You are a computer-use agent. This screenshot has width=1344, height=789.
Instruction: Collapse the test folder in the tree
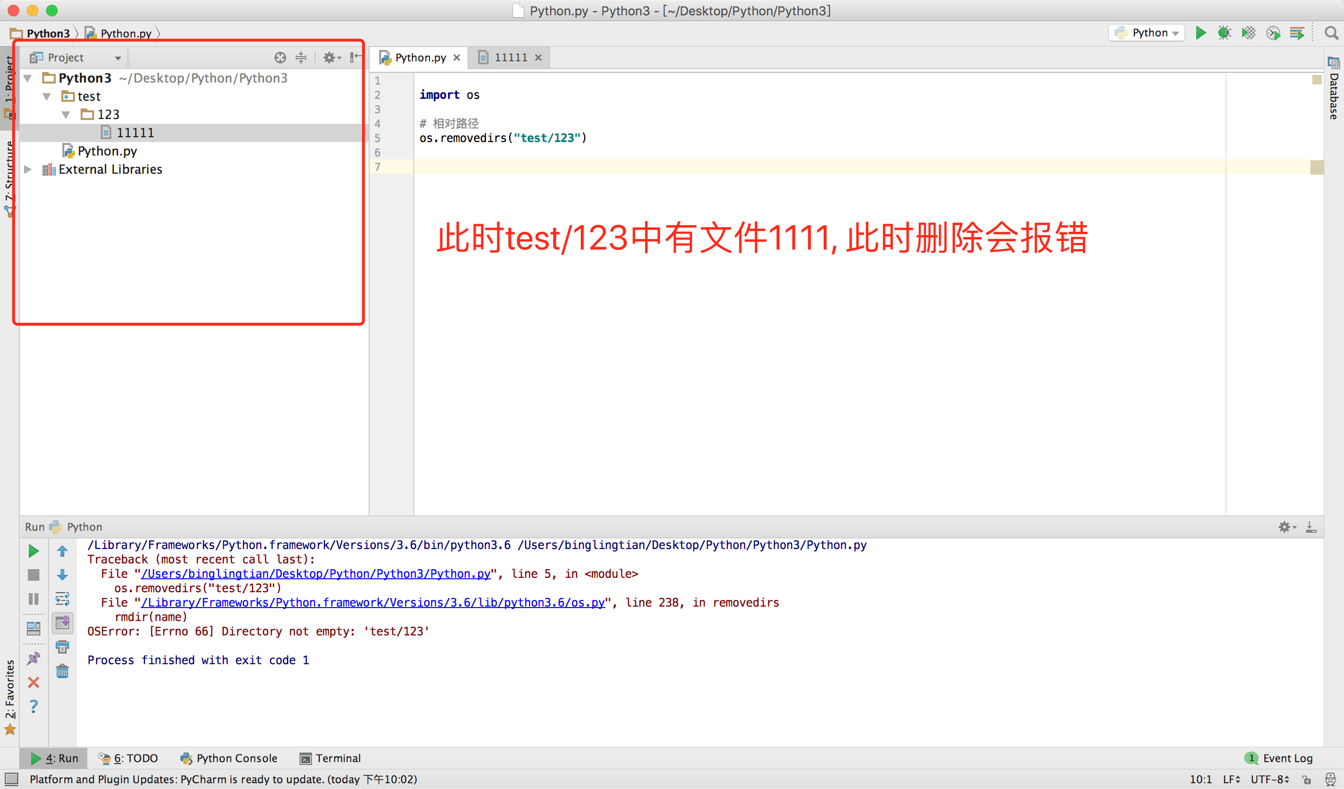[47, 96]
